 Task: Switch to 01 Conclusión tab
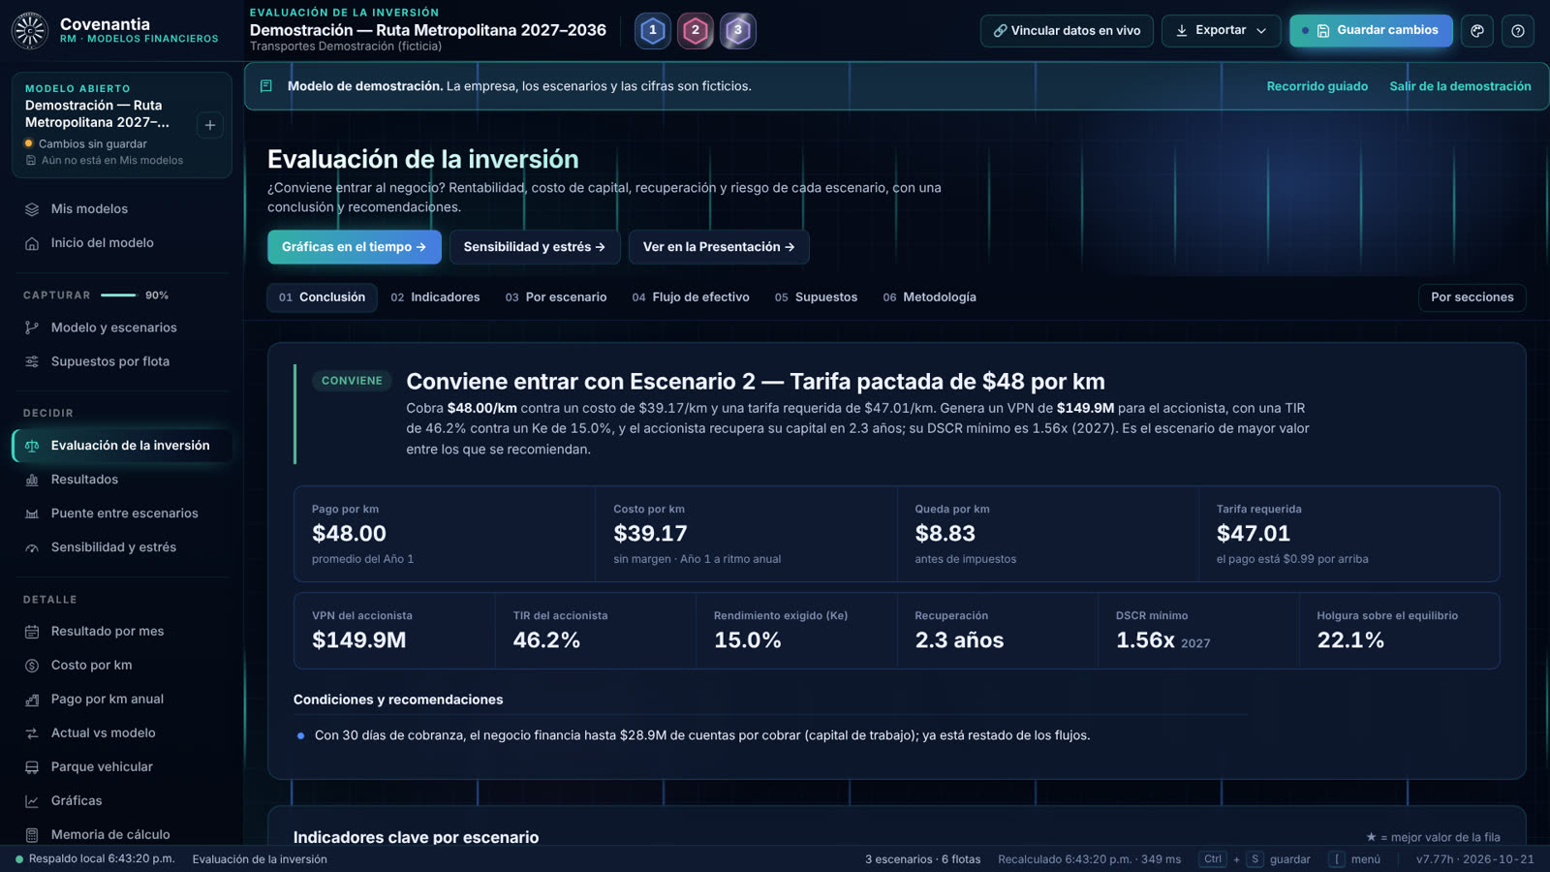[x=322, y=297]
